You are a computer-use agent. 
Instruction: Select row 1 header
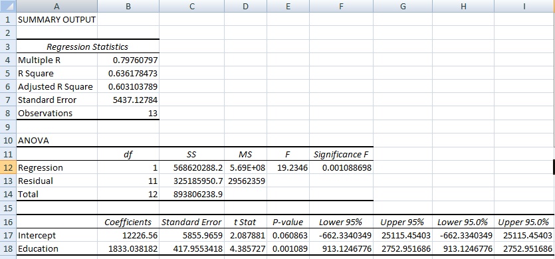8,19
